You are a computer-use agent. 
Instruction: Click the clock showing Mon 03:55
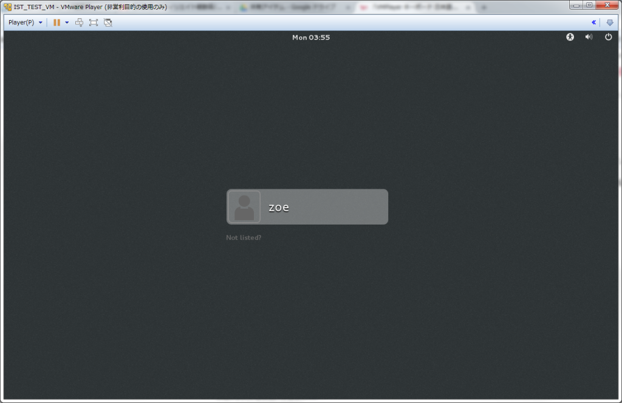[310, 37]
